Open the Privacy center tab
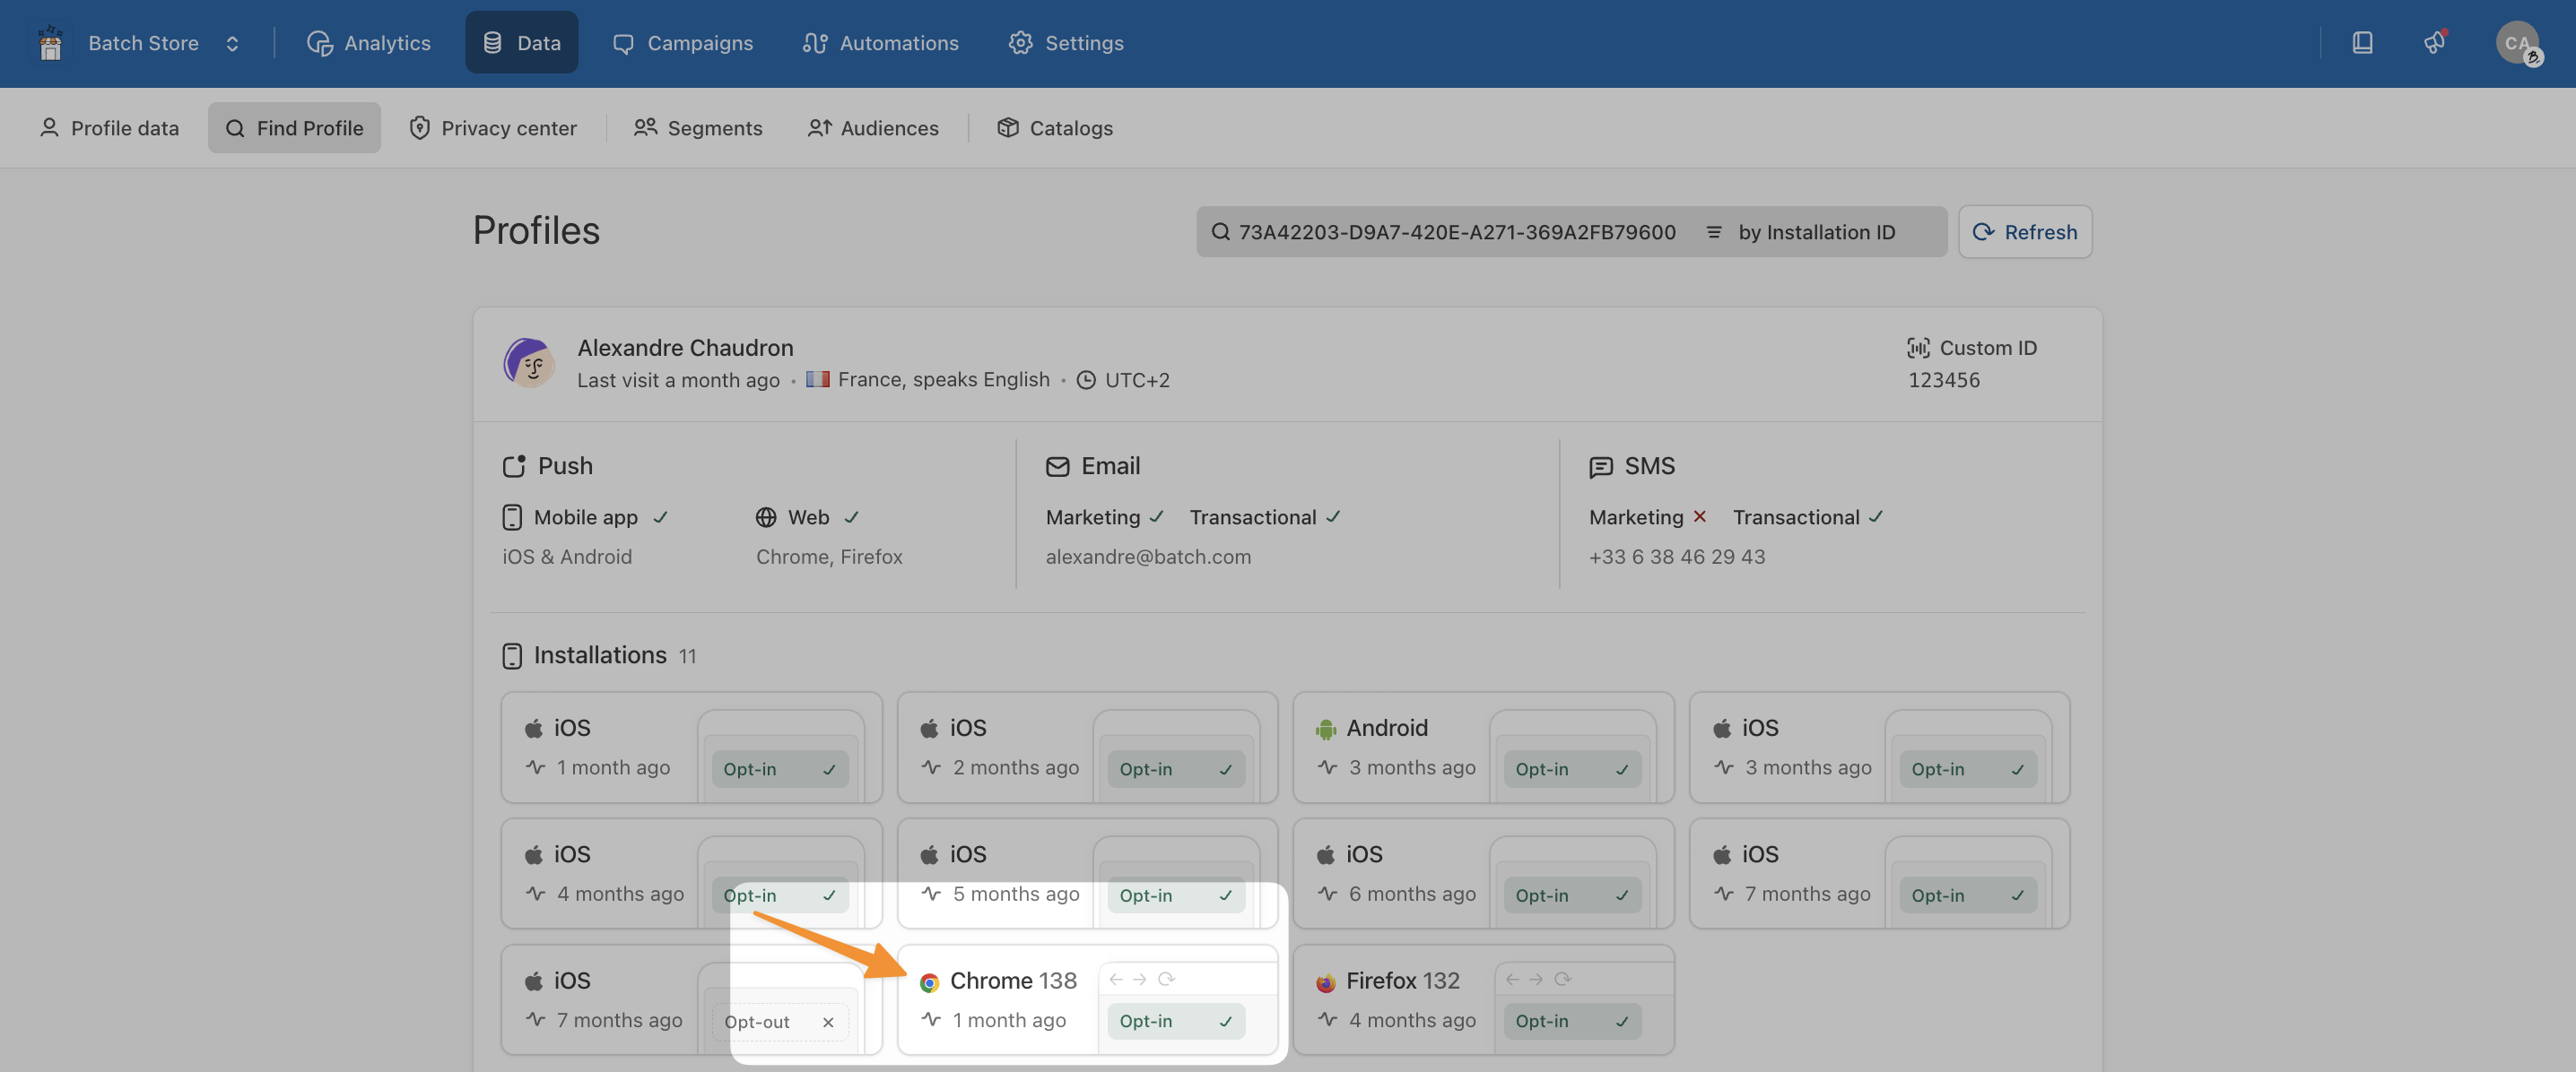This screenshot has height=1072, width=2576. [493, 128]
